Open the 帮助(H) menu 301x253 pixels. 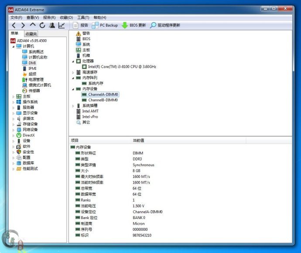(x=100, y=17)
